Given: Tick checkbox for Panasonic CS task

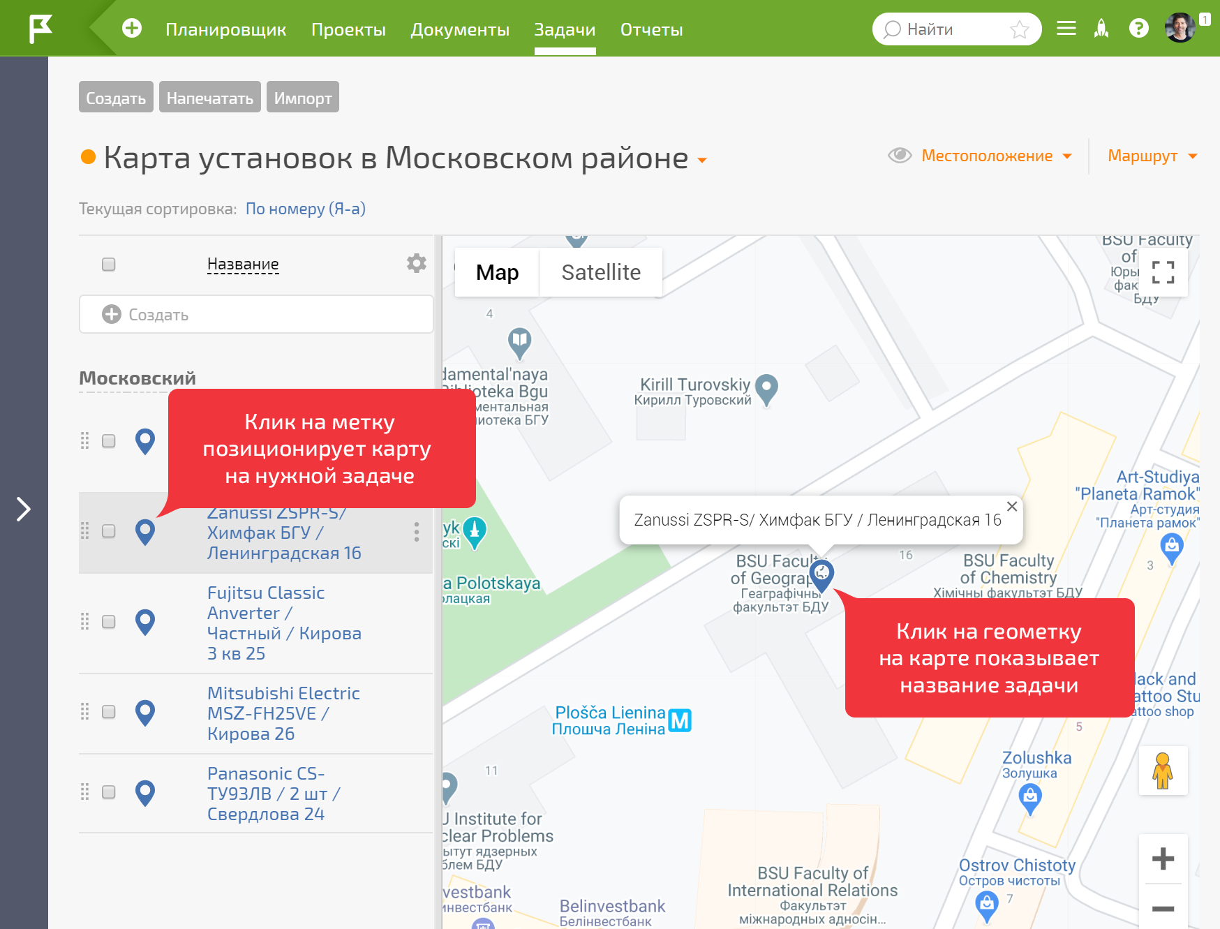Looking at the screenshot, I should pyautogui.click(x=109, y=792).
